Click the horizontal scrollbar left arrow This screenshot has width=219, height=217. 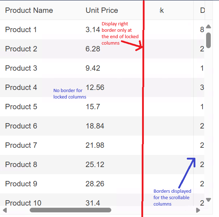click(5, 210)
